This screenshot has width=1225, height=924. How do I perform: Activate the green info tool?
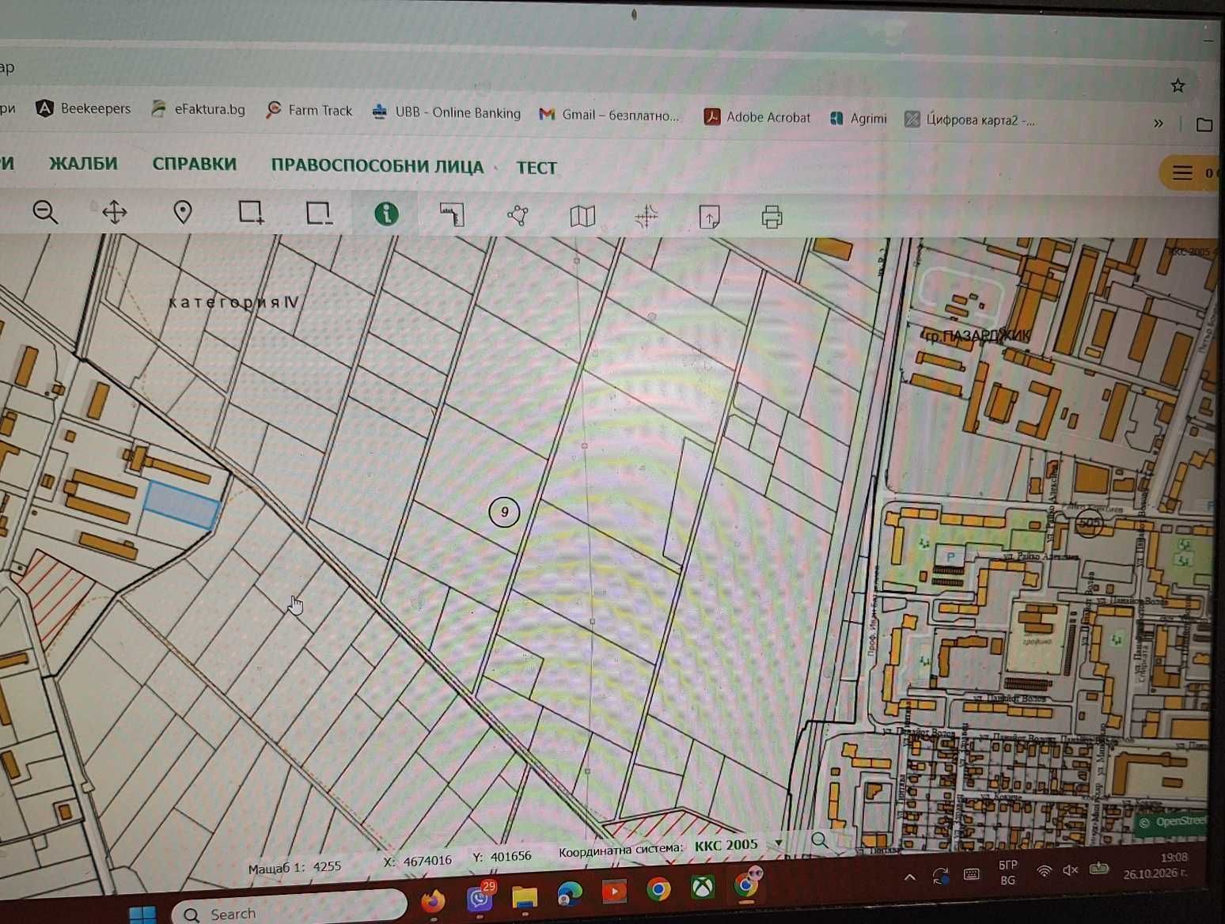[386, 214]
